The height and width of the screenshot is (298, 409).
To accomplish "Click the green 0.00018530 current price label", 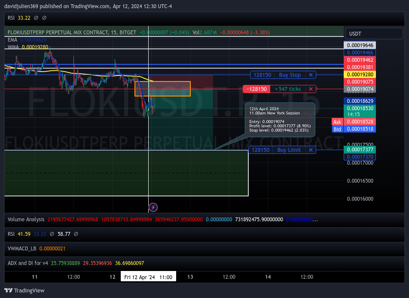I will [x=360, y=111].
